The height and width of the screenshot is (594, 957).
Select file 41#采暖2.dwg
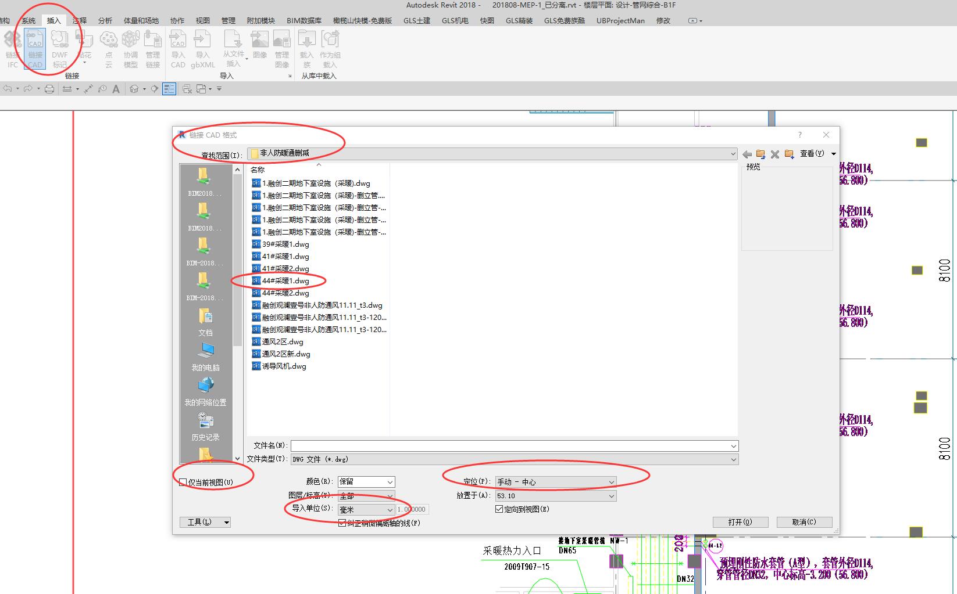click(281, 268)
